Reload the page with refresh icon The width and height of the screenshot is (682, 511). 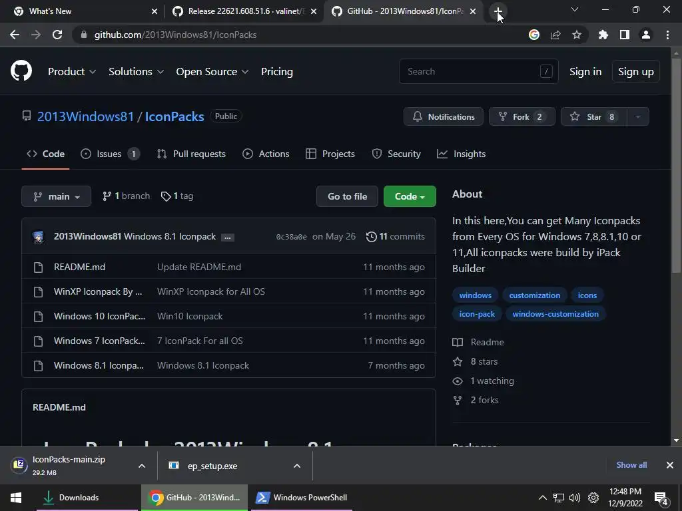(x=57, y=35)
